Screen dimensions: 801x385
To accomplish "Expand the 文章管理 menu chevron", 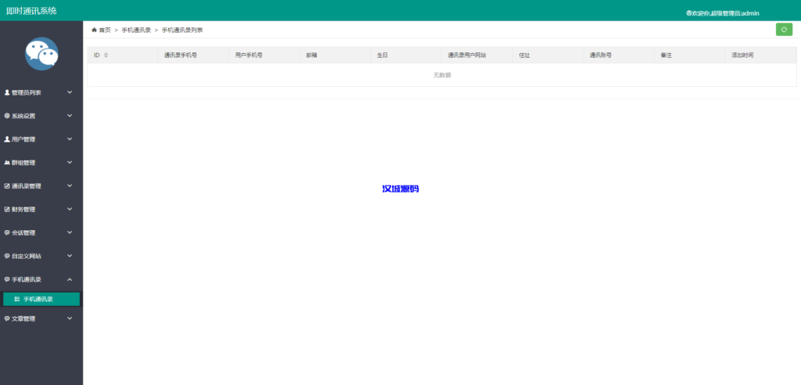I will tap(70, 318).
